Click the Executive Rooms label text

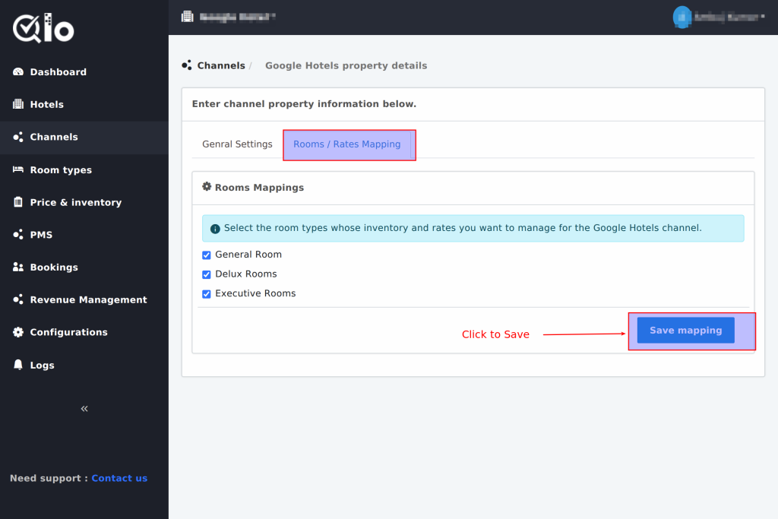[x=255, y=293]
